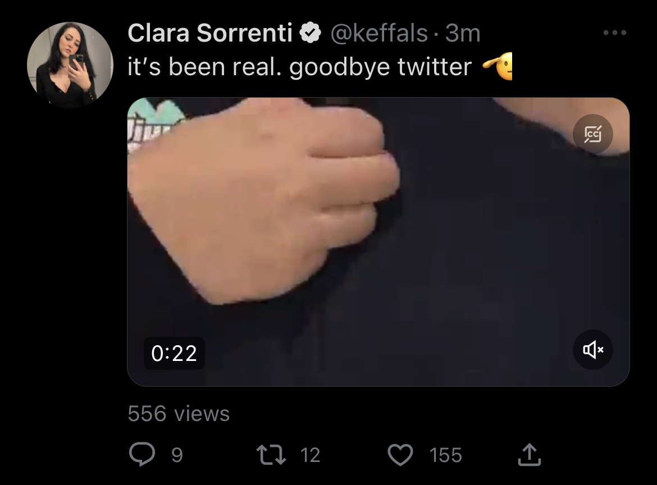657x485 pixels.
Task: Click the saluting face emoji in the tweet
Action: pos(498,66)
